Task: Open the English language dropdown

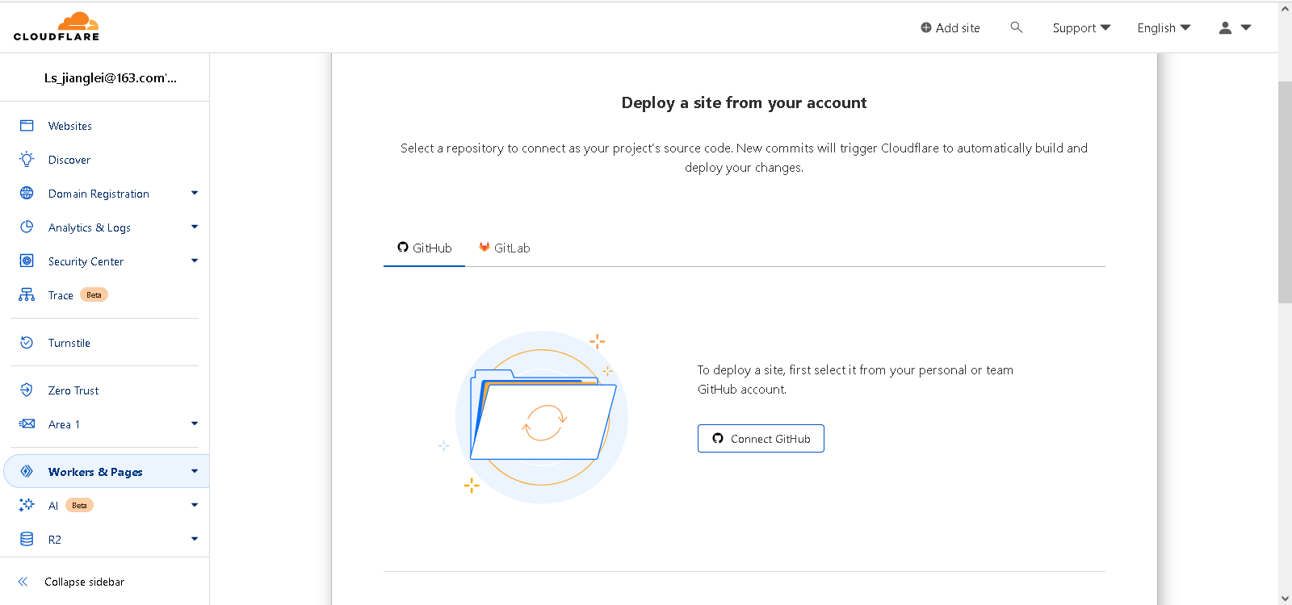Action: point(1164,27)
